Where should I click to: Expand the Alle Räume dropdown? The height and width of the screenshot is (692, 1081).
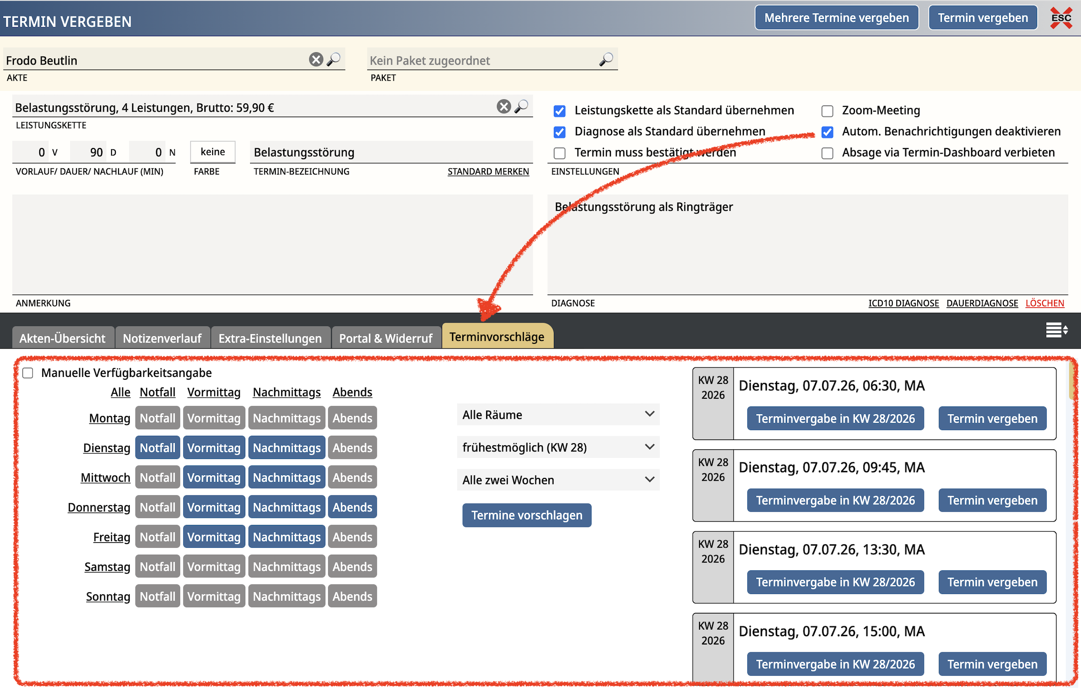(x=558, y=414)
